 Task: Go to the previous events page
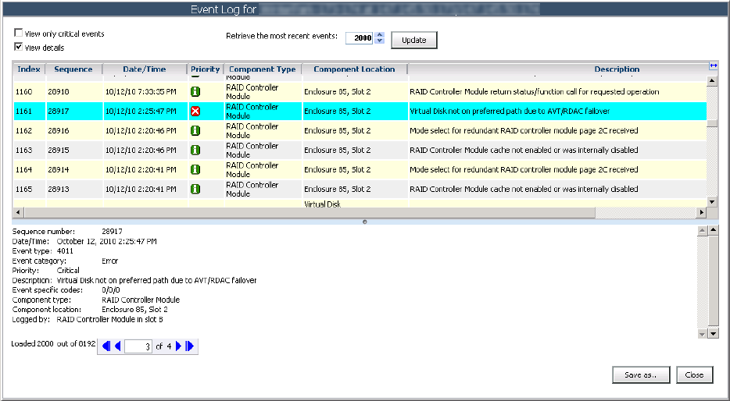pyautogui.click(x=117, y=346)
